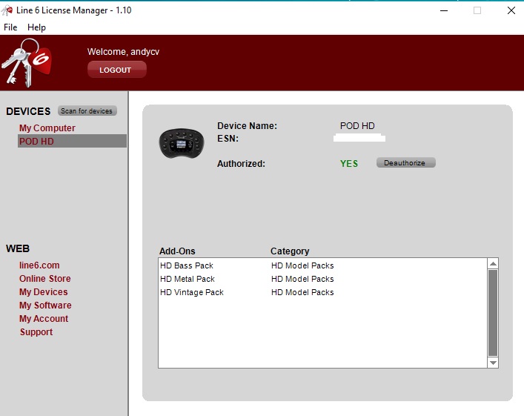This screenshot has width=524, height=416.
Task: Select My Computer in devices list
Action: (47, 128)
